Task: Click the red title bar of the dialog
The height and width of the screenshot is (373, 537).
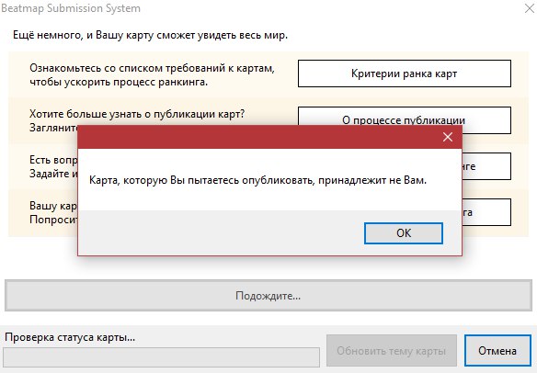Action: tap(258, 137)
